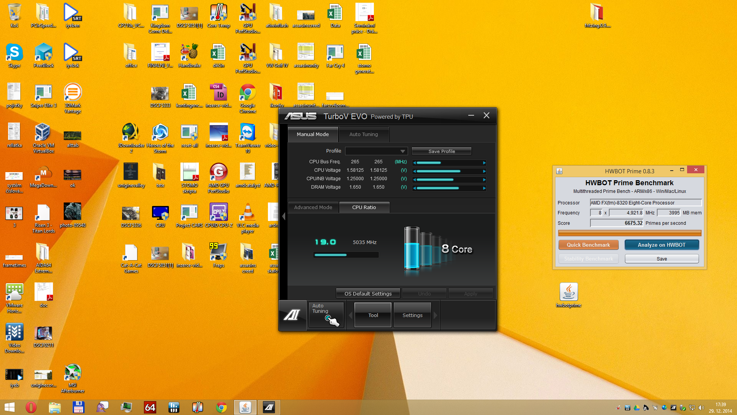The width and height of the screenshot is (737, 415).
Task: Click OS Default Settings button
Action: tap(368, 294)
